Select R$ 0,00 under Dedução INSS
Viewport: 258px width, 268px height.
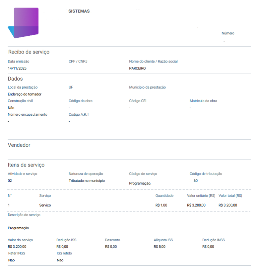208,247
